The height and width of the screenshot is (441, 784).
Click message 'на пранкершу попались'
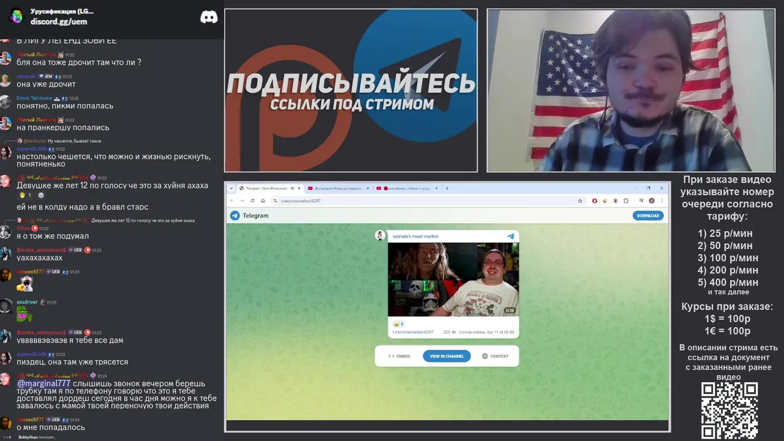tap(63, 127)
